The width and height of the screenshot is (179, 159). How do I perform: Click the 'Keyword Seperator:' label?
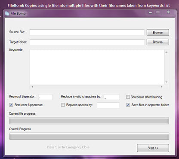pos(22,96)
